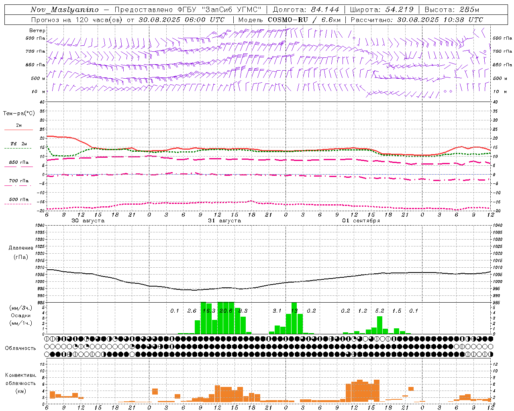The width and height of the screenshot is (514, 411).
Task: Click the date label 01 сентября
Action: pos(361,221)
